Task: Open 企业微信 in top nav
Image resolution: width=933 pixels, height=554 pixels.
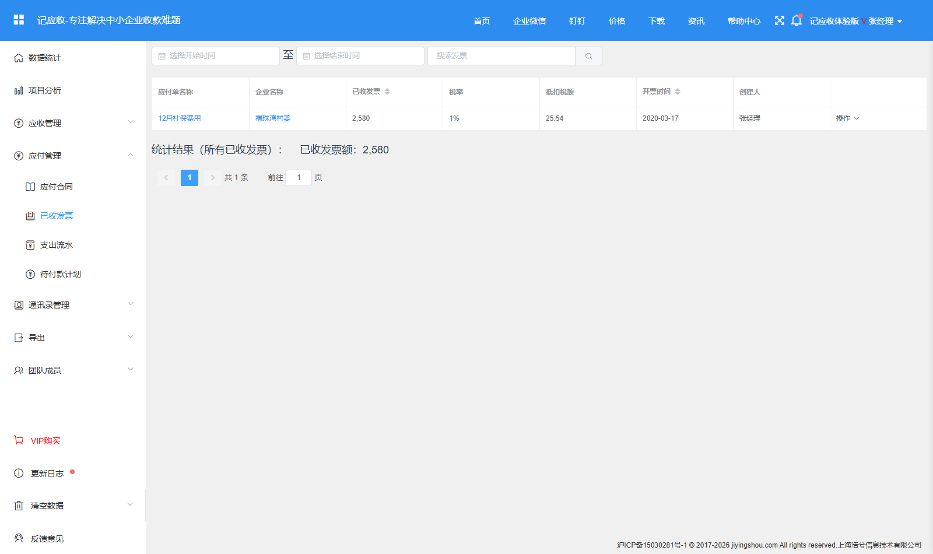Action: pyautogui.click(x=529, y=21)
